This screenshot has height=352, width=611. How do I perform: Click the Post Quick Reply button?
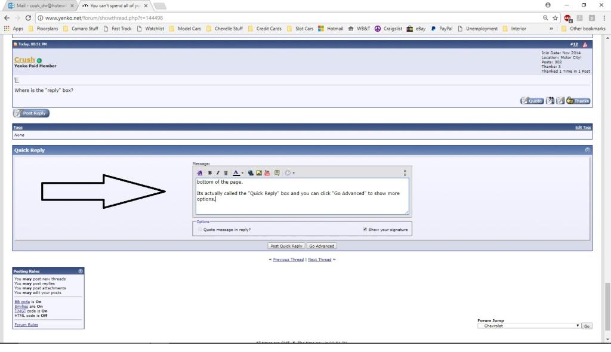coord(286,246)
